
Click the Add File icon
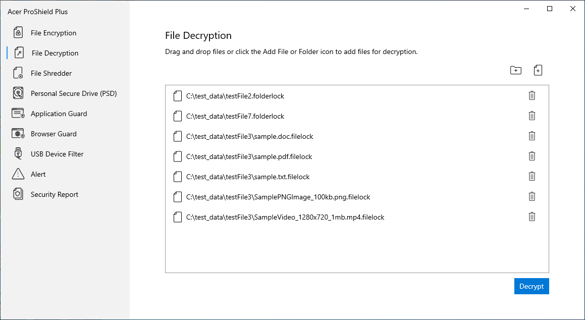[538, 71]
